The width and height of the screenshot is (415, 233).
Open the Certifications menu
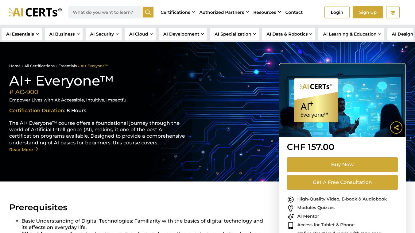click(x=177, y=12)
